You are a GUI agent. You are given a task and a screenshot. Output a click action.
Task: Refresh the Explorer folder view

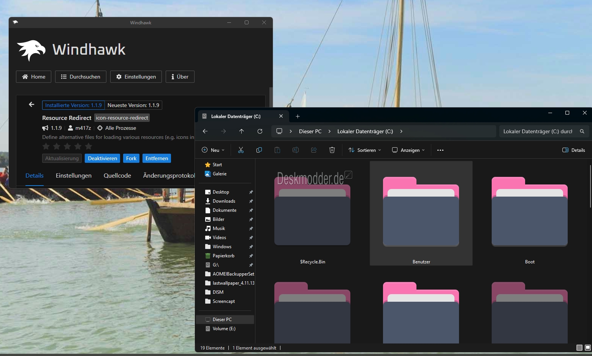tap(260, 131)
